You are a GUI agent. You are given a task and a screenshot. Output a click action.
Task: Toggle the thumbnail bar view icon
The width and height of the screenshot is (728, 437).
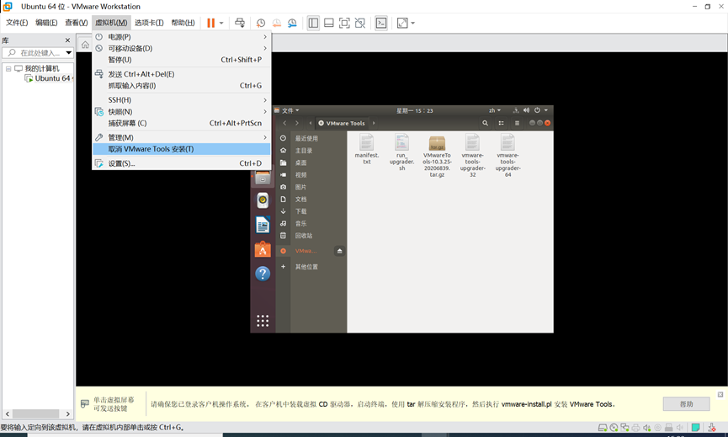[329, 23]
